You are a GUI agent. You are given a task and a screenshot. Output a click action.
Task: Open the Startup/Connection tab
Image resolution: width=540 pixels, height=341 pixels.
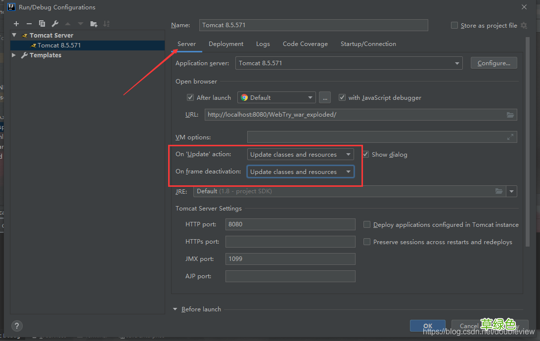pos(368,43)
